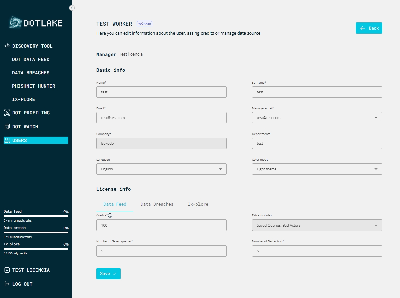The image size is (400, 298).
Task: Click the Back button
Action: tap(369, 28)
